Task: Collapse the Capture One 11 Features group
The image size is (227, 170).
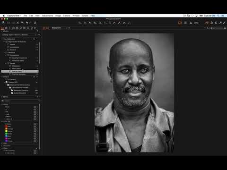Action: tap(4, 42)
